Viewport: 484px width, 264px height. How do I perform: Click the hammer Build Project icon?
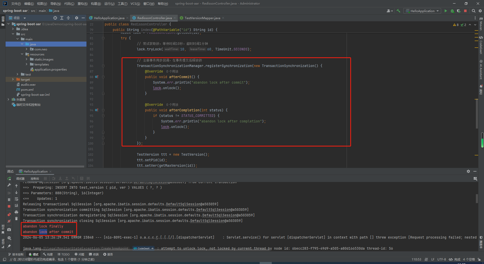coord(399,11)
